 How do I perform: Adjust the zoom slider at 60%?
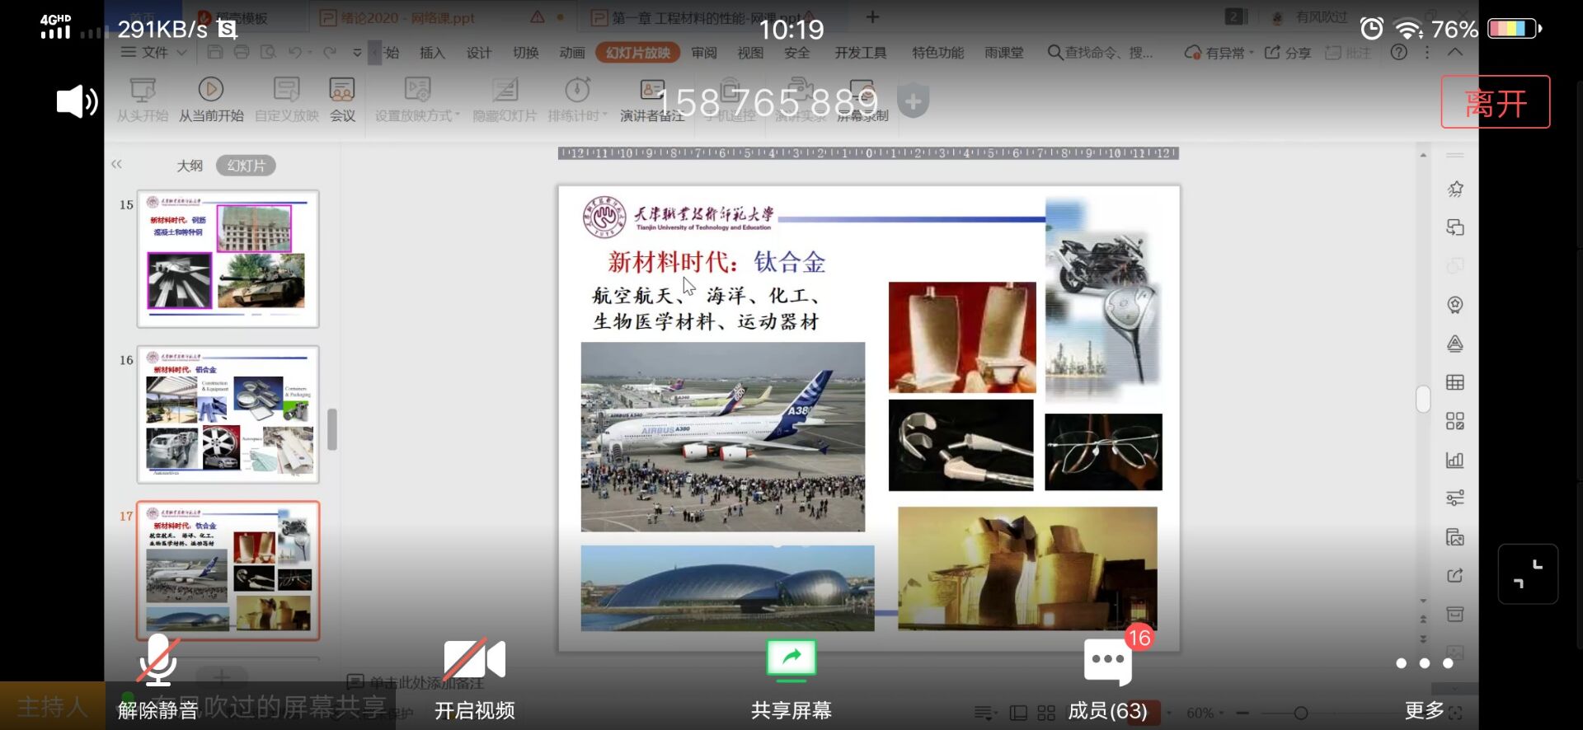tap(1300, 714)
